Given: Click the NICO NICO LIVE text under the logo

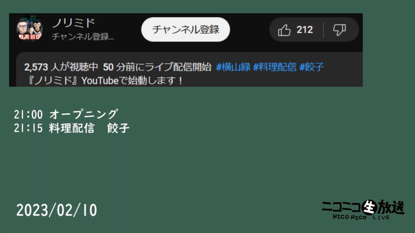Looking at the screenshot, I should pyautogui.click(x=361, y=217).
